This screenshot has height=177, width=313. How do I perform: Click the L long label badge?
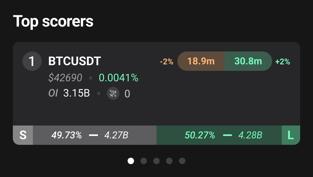pyautogui.click(x=291, y=135)
